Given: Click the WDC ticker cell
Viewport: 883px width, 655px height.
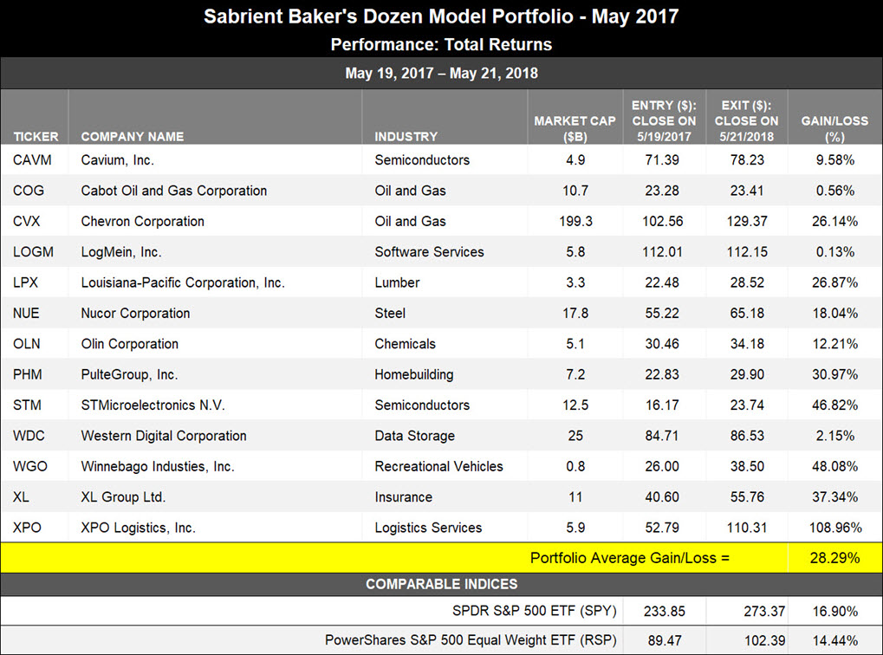Looking at the screenshot, I should click(x=28, y=435).
